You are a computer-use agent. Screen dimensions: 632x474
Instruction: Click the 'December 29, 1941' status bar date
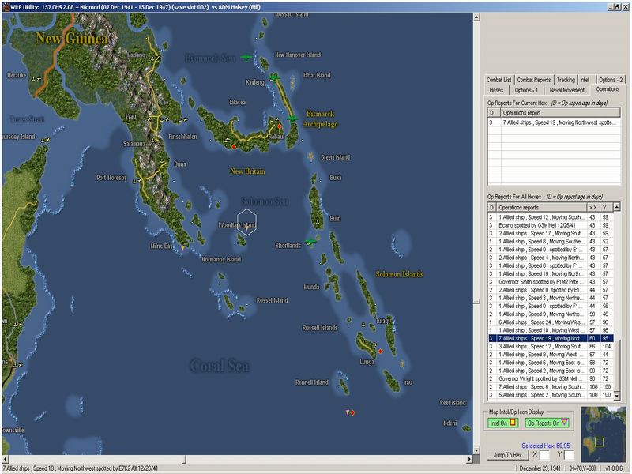pyautogui.click(x=540, y=468)
